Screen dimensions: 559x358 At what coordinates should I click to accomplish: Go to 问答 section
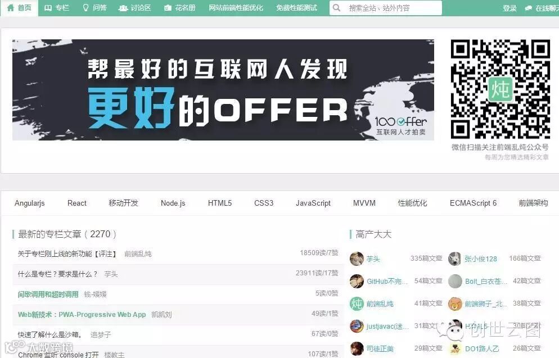(x=94, y=8)
